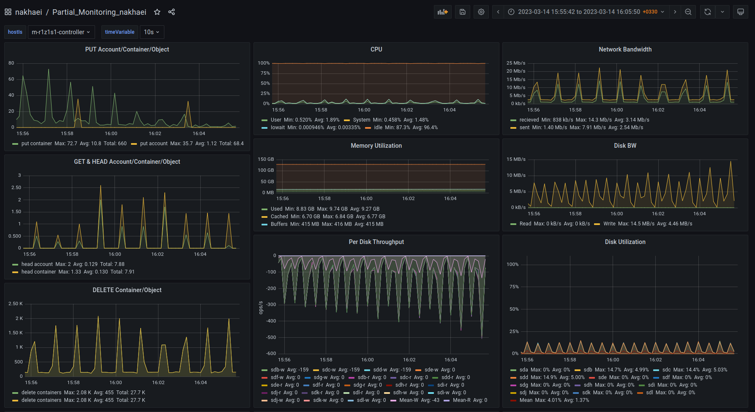Click the sent series color swatch
The height and width of the screenshot is (412, 755).
click(x=513, y=127)
